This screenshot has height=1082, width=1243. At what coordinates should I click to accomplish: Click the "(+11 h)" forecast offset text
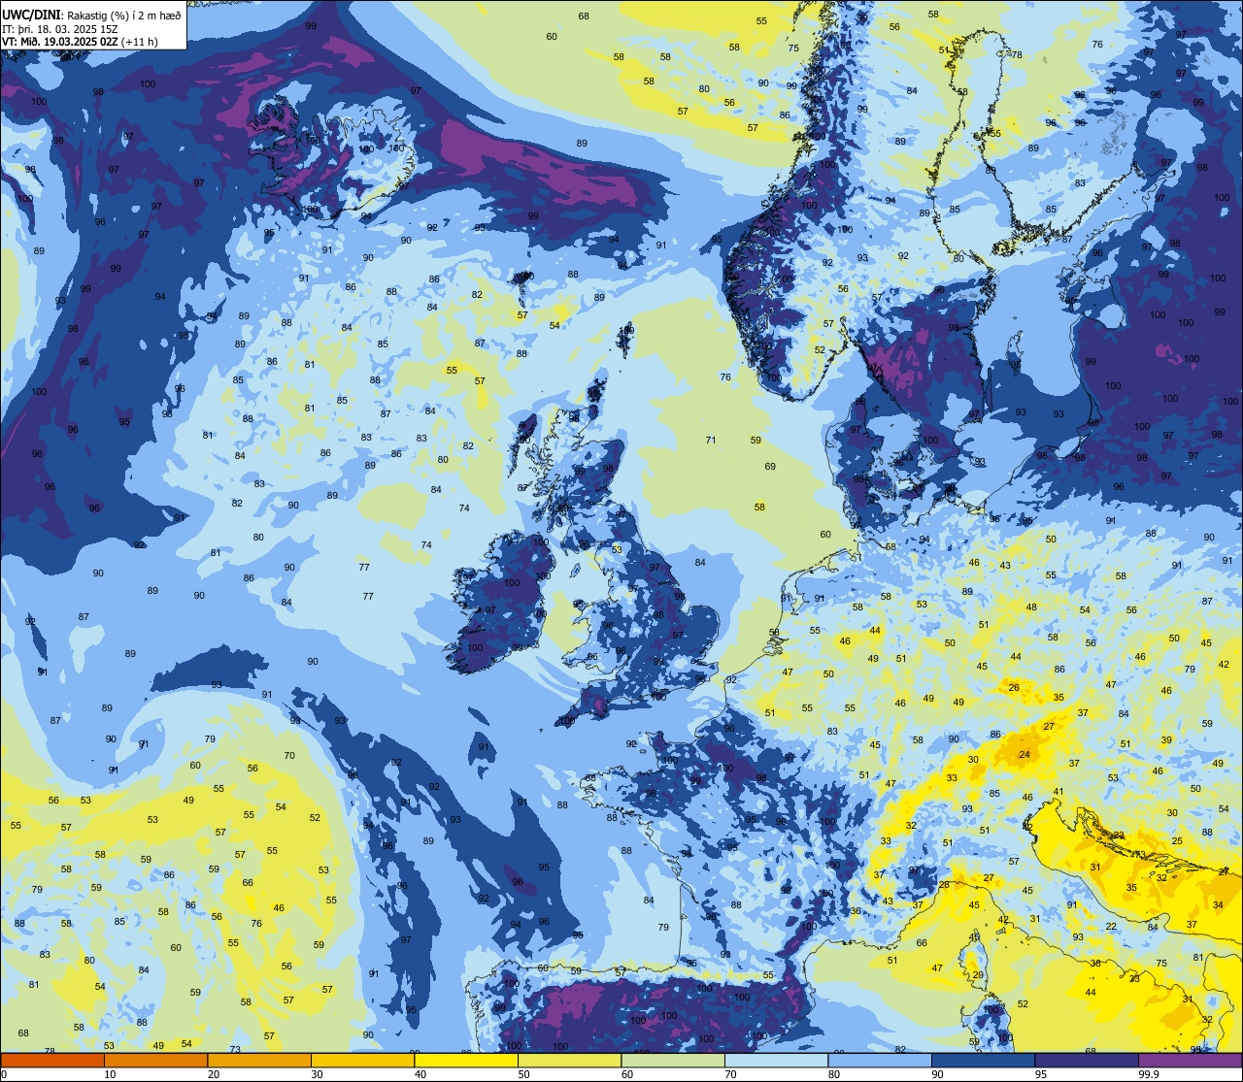141,41
